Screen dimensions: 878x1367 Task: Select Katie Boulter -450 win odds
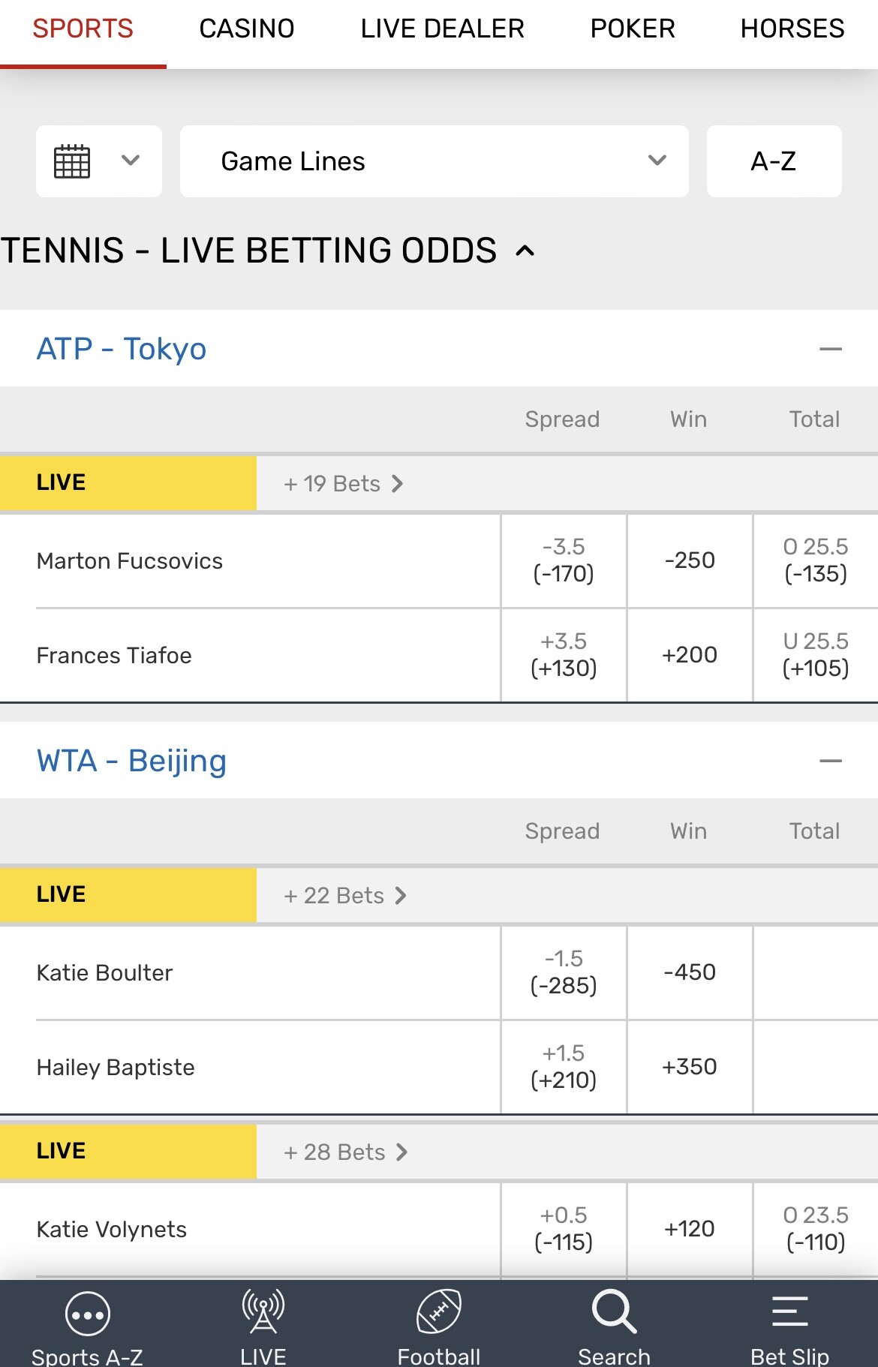pos(690,972)
